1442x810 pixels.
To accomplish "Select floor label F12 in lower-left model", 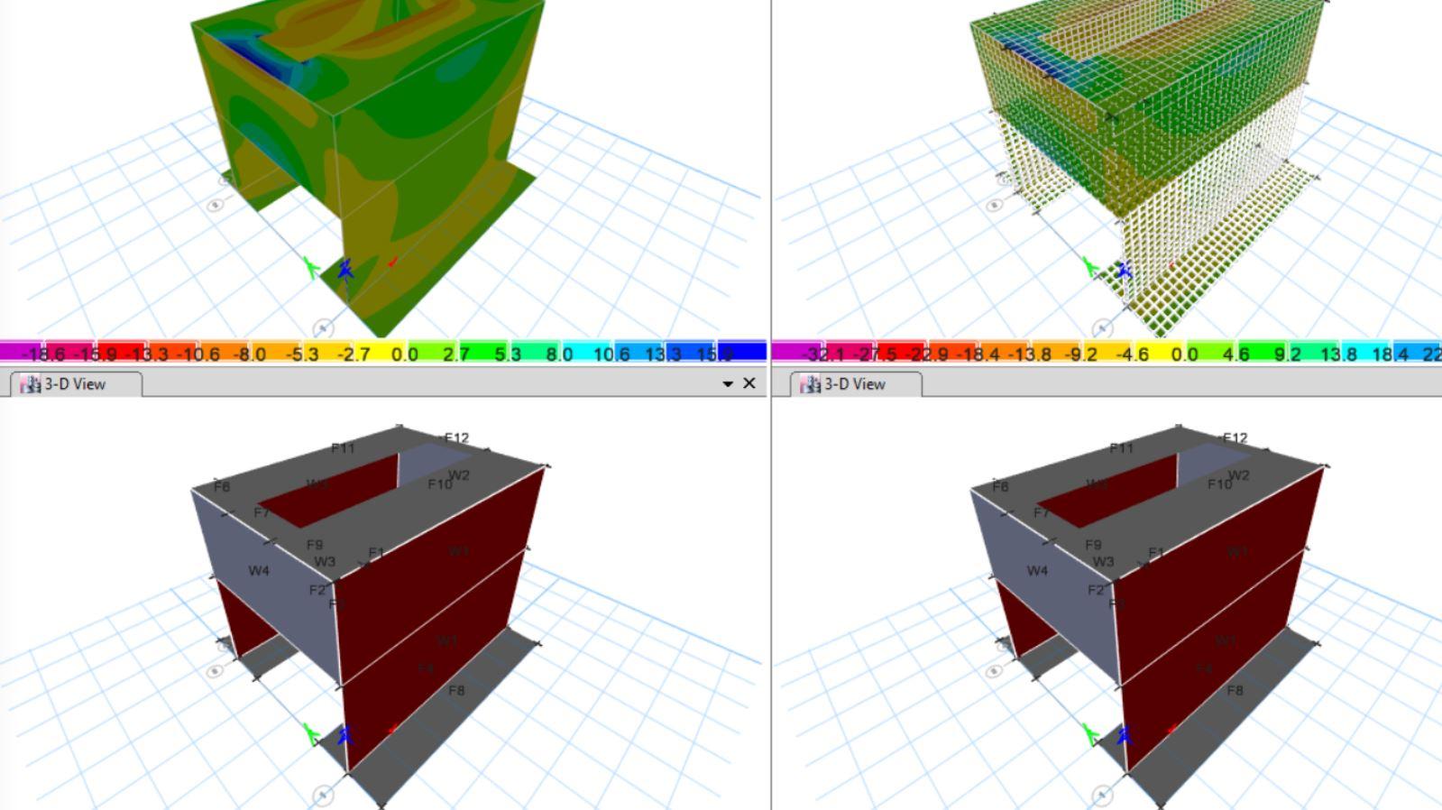I will pos(456,438).
